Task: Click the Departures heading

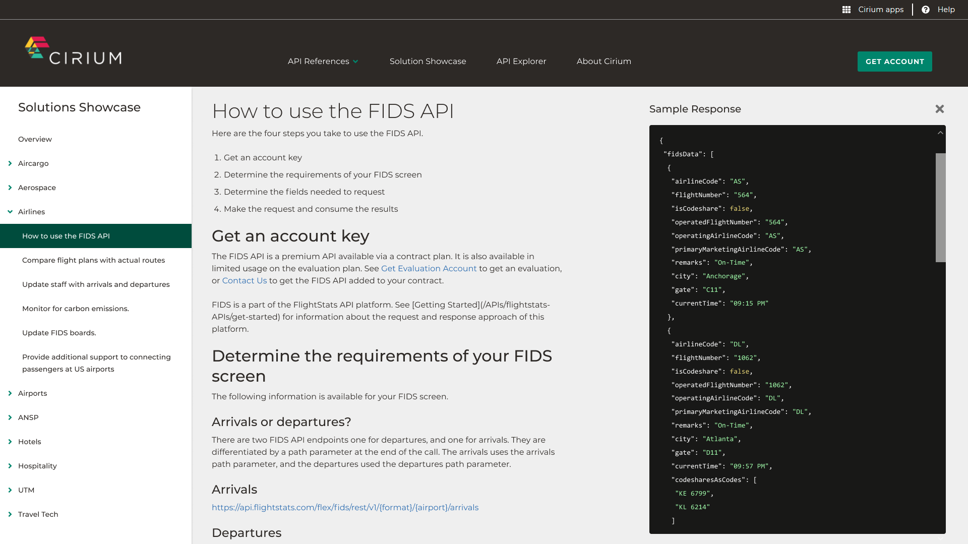Action: (247, 533)
